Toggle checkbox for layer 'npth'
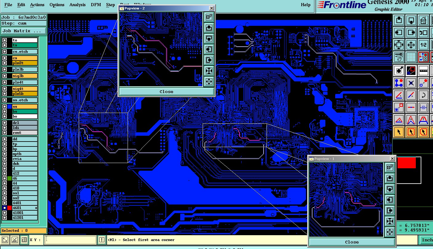 (5, 154)
